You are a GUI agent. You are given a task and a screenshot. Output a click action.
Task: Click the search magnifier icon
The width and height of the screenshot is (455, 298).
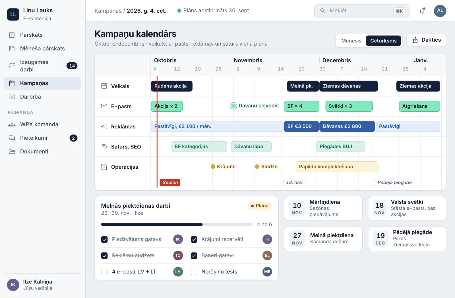322,11
